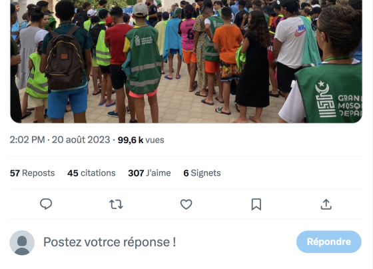This screenshot has width=373, height=269.
Task: Open the 99,6 k vues analytics
Action: click(141, 140)
